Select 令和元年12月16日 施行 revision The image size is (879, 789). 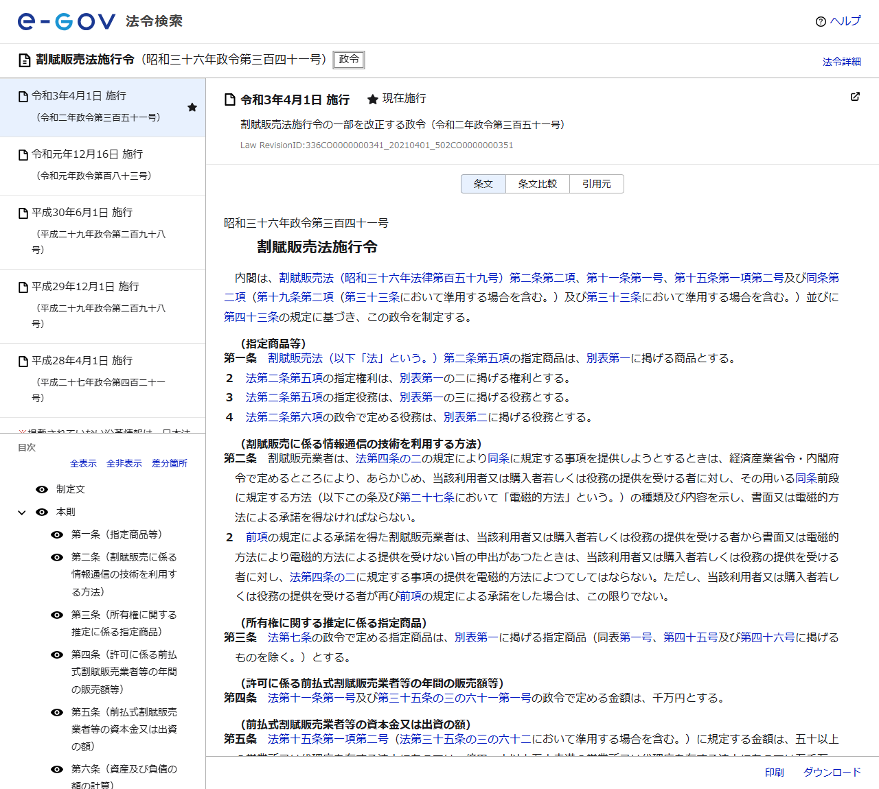103,165
